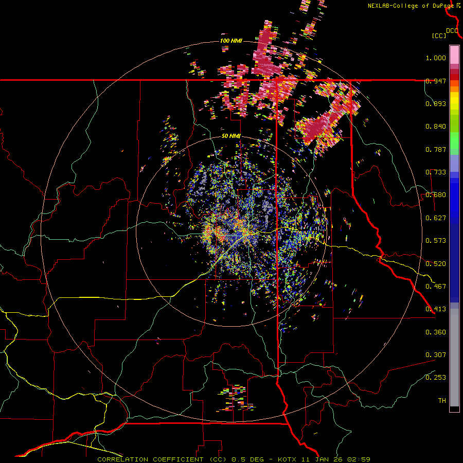Click the 0.520 legend value
This screenshot has height=463, width=463.
436,264
